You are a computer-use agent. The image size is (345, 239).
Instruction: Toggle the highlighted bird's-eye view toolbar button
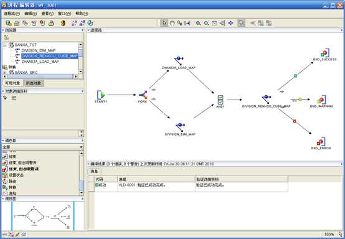[x=242, y=23]
